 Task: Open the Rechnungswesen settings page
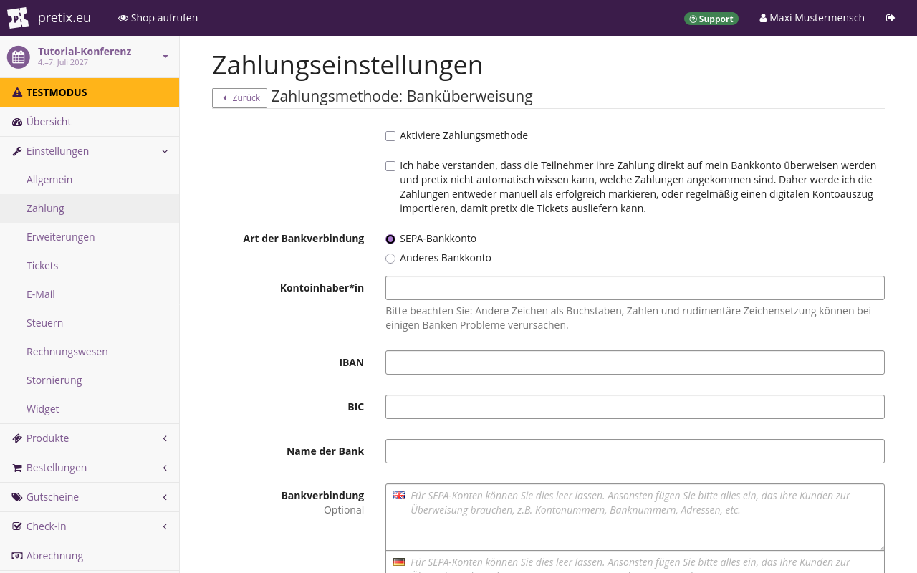[x=90, y=352]
